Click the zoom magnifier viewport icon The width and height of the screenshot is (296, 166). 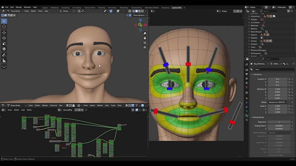[145, 33]
